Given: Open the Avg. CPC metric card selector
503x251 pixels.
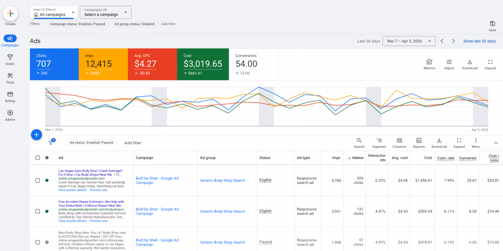Looking at the screenshot, I should pos(152,64).
